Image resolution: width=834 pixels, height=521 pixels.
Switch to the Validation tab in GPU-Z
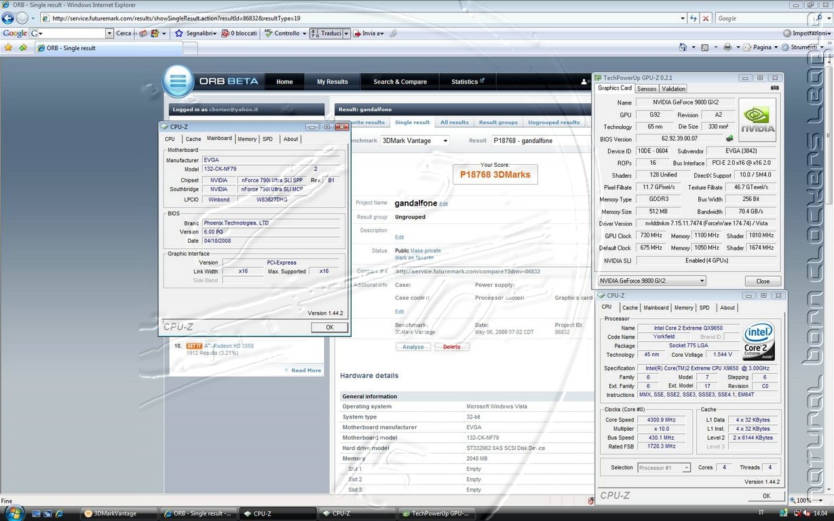(x=673, y=89)
